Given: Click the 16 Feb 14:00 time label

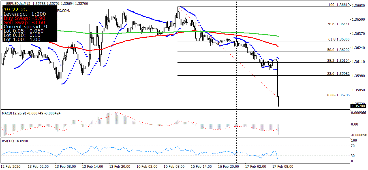Looking at the screenshot, I should click(202, 166).
